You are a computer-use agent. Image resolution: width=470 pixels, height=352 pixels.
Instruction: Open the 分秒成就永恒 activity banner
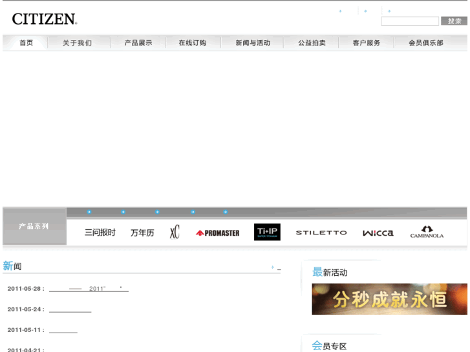[x=389, y=299]
